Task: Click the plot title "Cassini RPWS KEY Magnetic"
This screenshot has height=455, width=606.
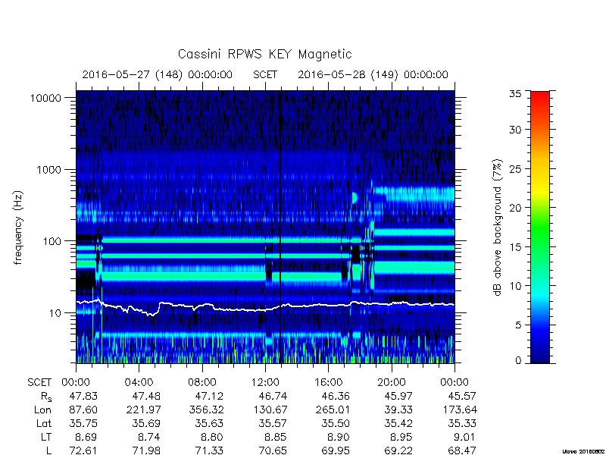Action: 264,54
